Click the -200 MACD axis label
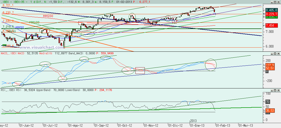 [269, 81]
